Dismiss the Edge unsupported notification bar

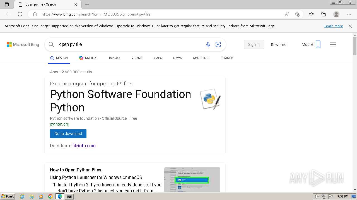click(x=350, y=26)
